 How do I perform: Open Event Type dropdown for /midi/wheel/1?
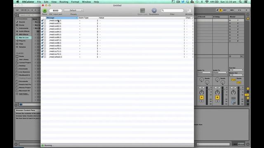tap(97, 57)
